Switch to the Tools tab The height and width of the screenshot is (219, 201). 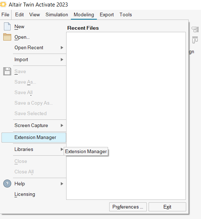point(125,14)
